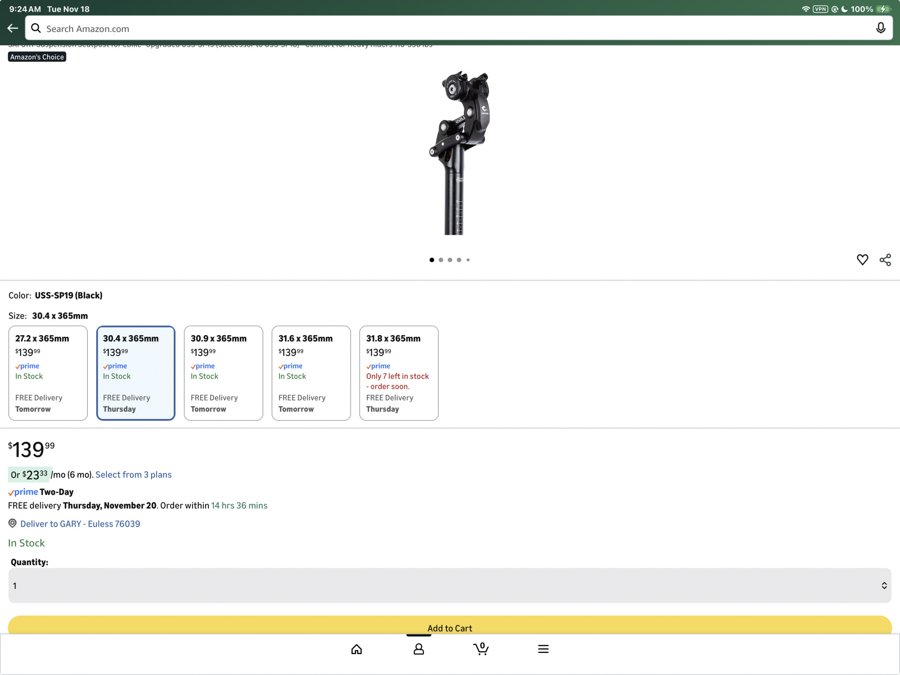
Task: Tap the back arrow icon
Action: 13,28
